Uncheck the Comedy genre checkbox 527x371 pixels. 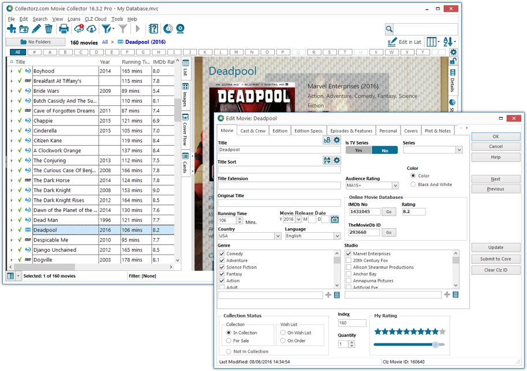222,253
